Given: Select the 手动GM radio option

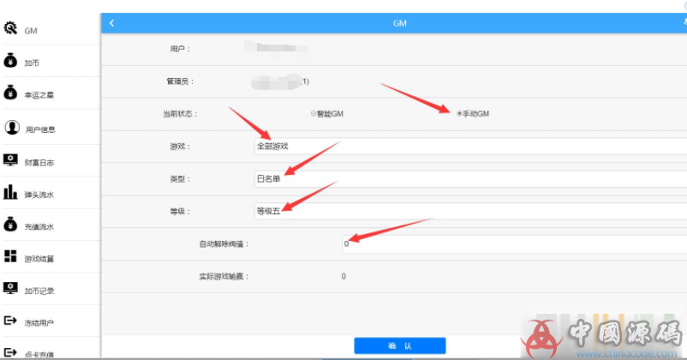Looking at the screenshot, I should tap(459, 113).
